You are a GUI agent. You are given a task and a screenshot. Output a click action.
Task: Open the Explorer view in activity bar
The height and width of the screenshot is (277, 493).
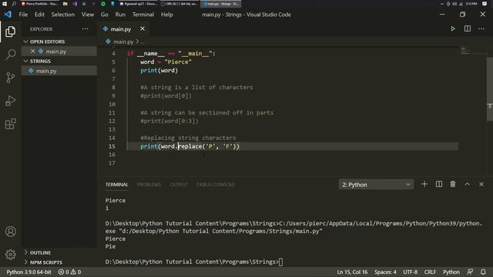pyautogui.click(x=10, y=32)
